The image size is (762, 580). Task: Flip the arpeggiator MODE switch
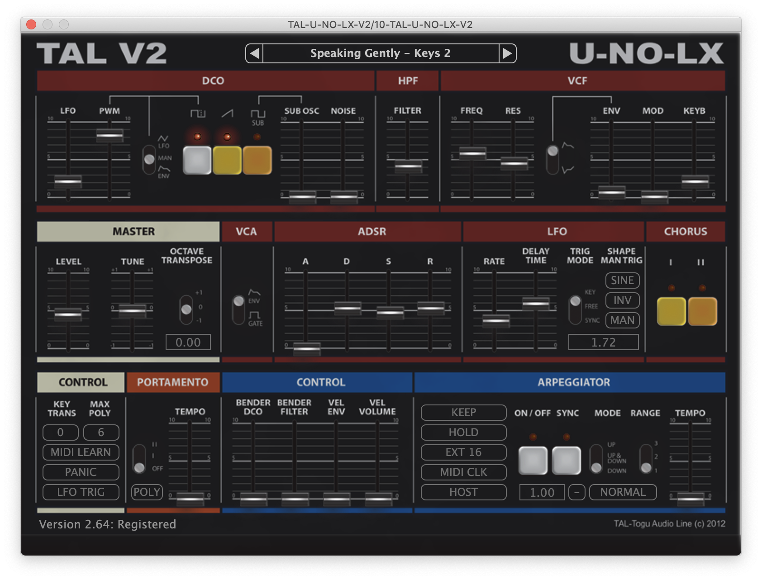pos(596,459)
